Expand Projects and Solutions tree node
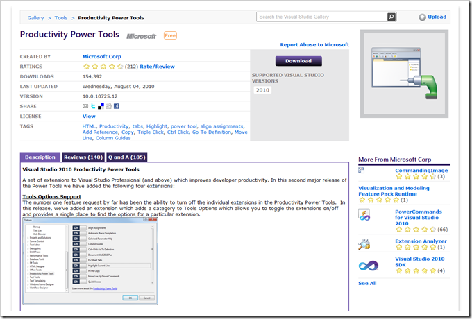 pos(28,238)
